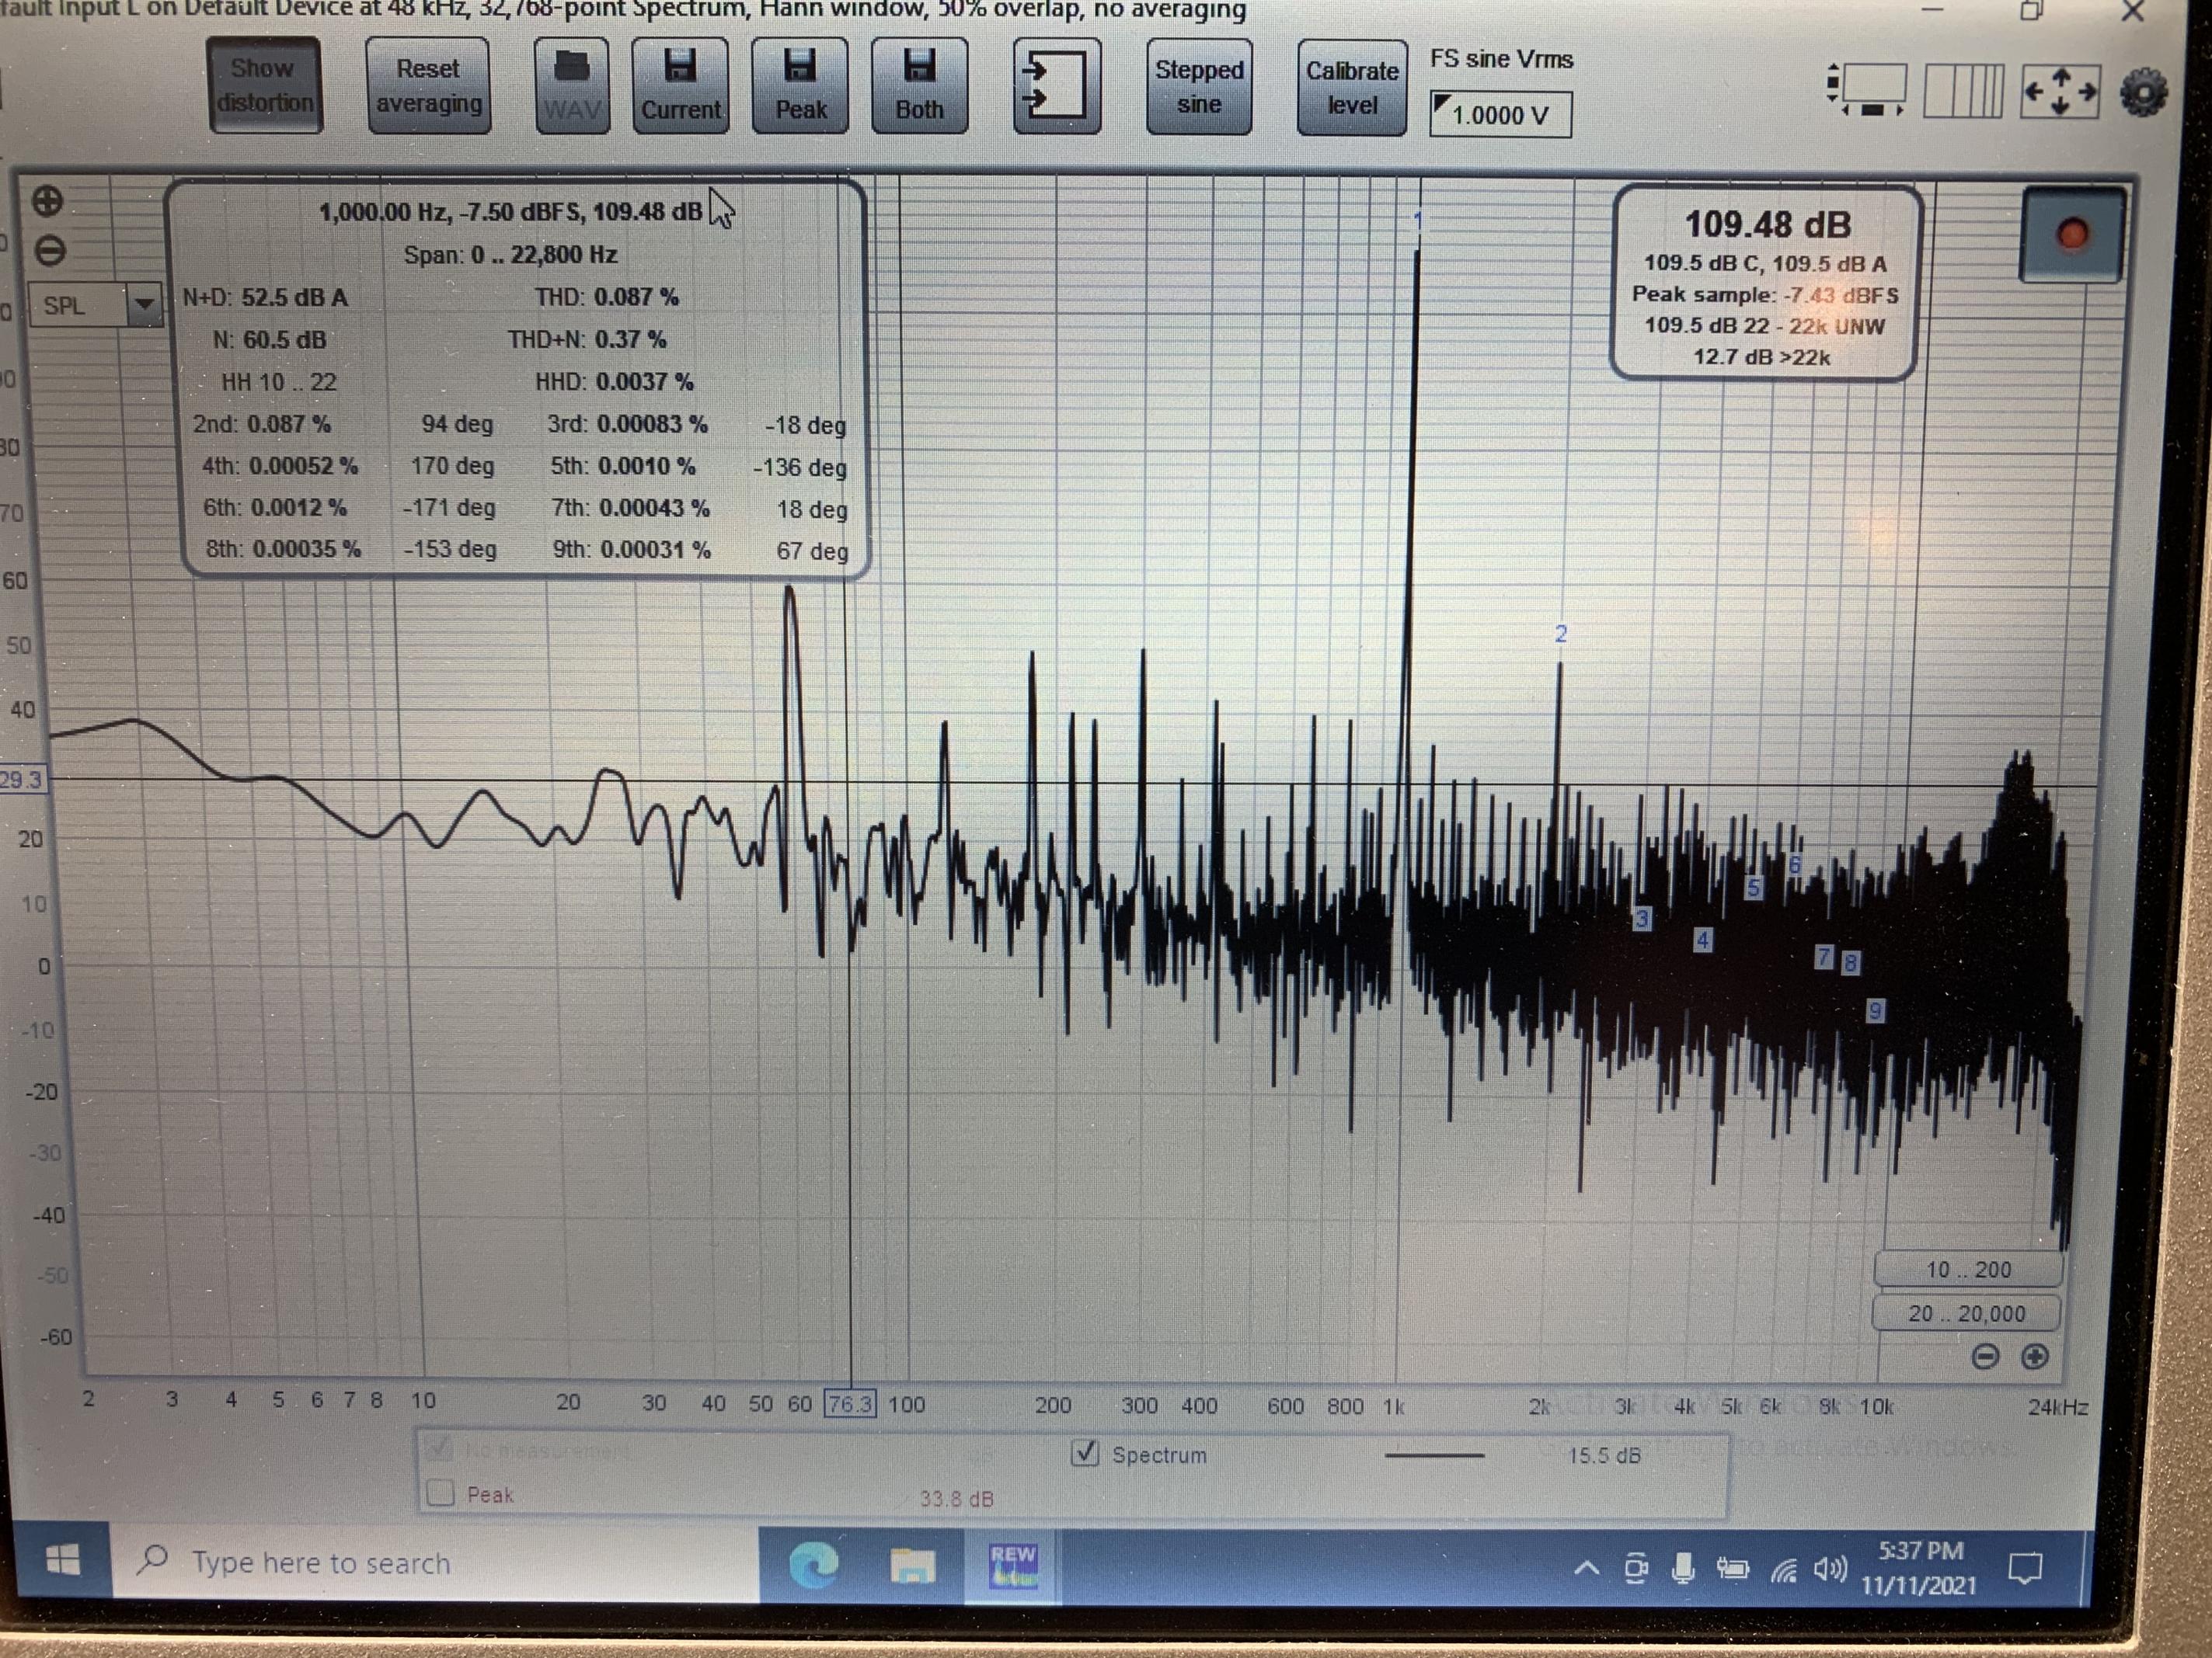The image size is (2212, 1658).
Task: Click the Calibrate level button
Action: 1352,88
